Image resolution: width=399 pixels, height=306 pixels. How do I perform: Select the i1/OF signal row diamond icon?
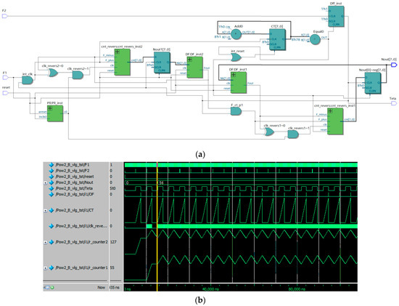(x=52, y=194)
